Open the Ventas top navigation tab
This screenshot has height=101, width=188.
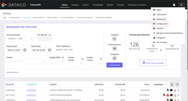coord(64,5)
